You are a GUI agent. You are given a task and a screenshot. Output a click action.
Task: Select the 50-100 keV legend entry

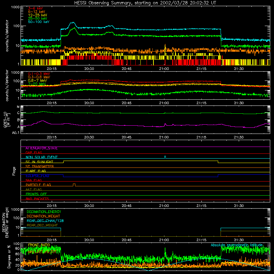pyautogui.click(x=39, y=22)
